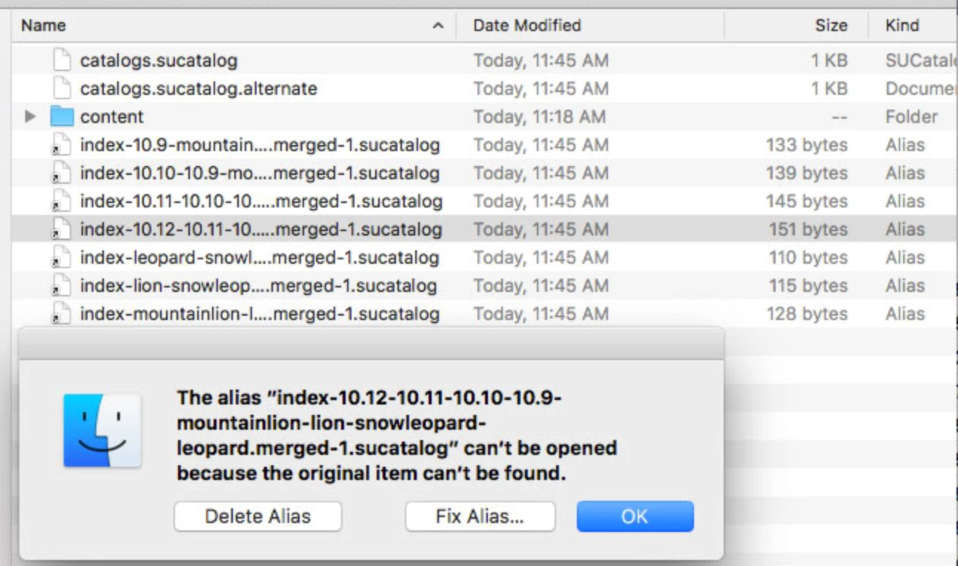Click the alias icon of index-10.12-10.11-10 file
The width and height of the screenshot is (958, 566).
[x=62, y=229]
